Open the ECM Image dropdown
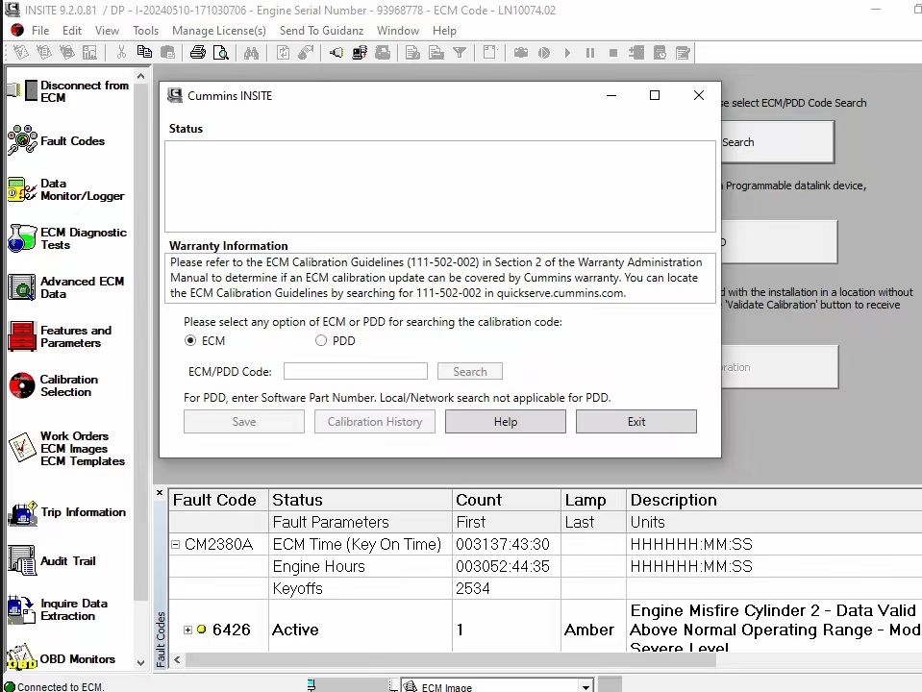The height and width of the screenshot is (692, 922). coord(586,686)
